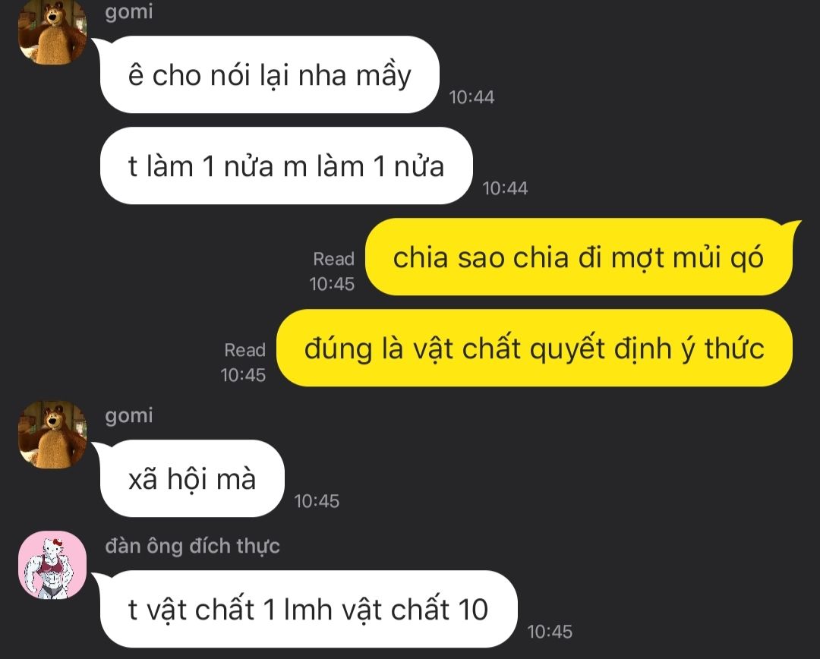
Task: Tap the bubble 't làm 1 nửa m làm 1 nửa'
Action: [x=286, y=166]
